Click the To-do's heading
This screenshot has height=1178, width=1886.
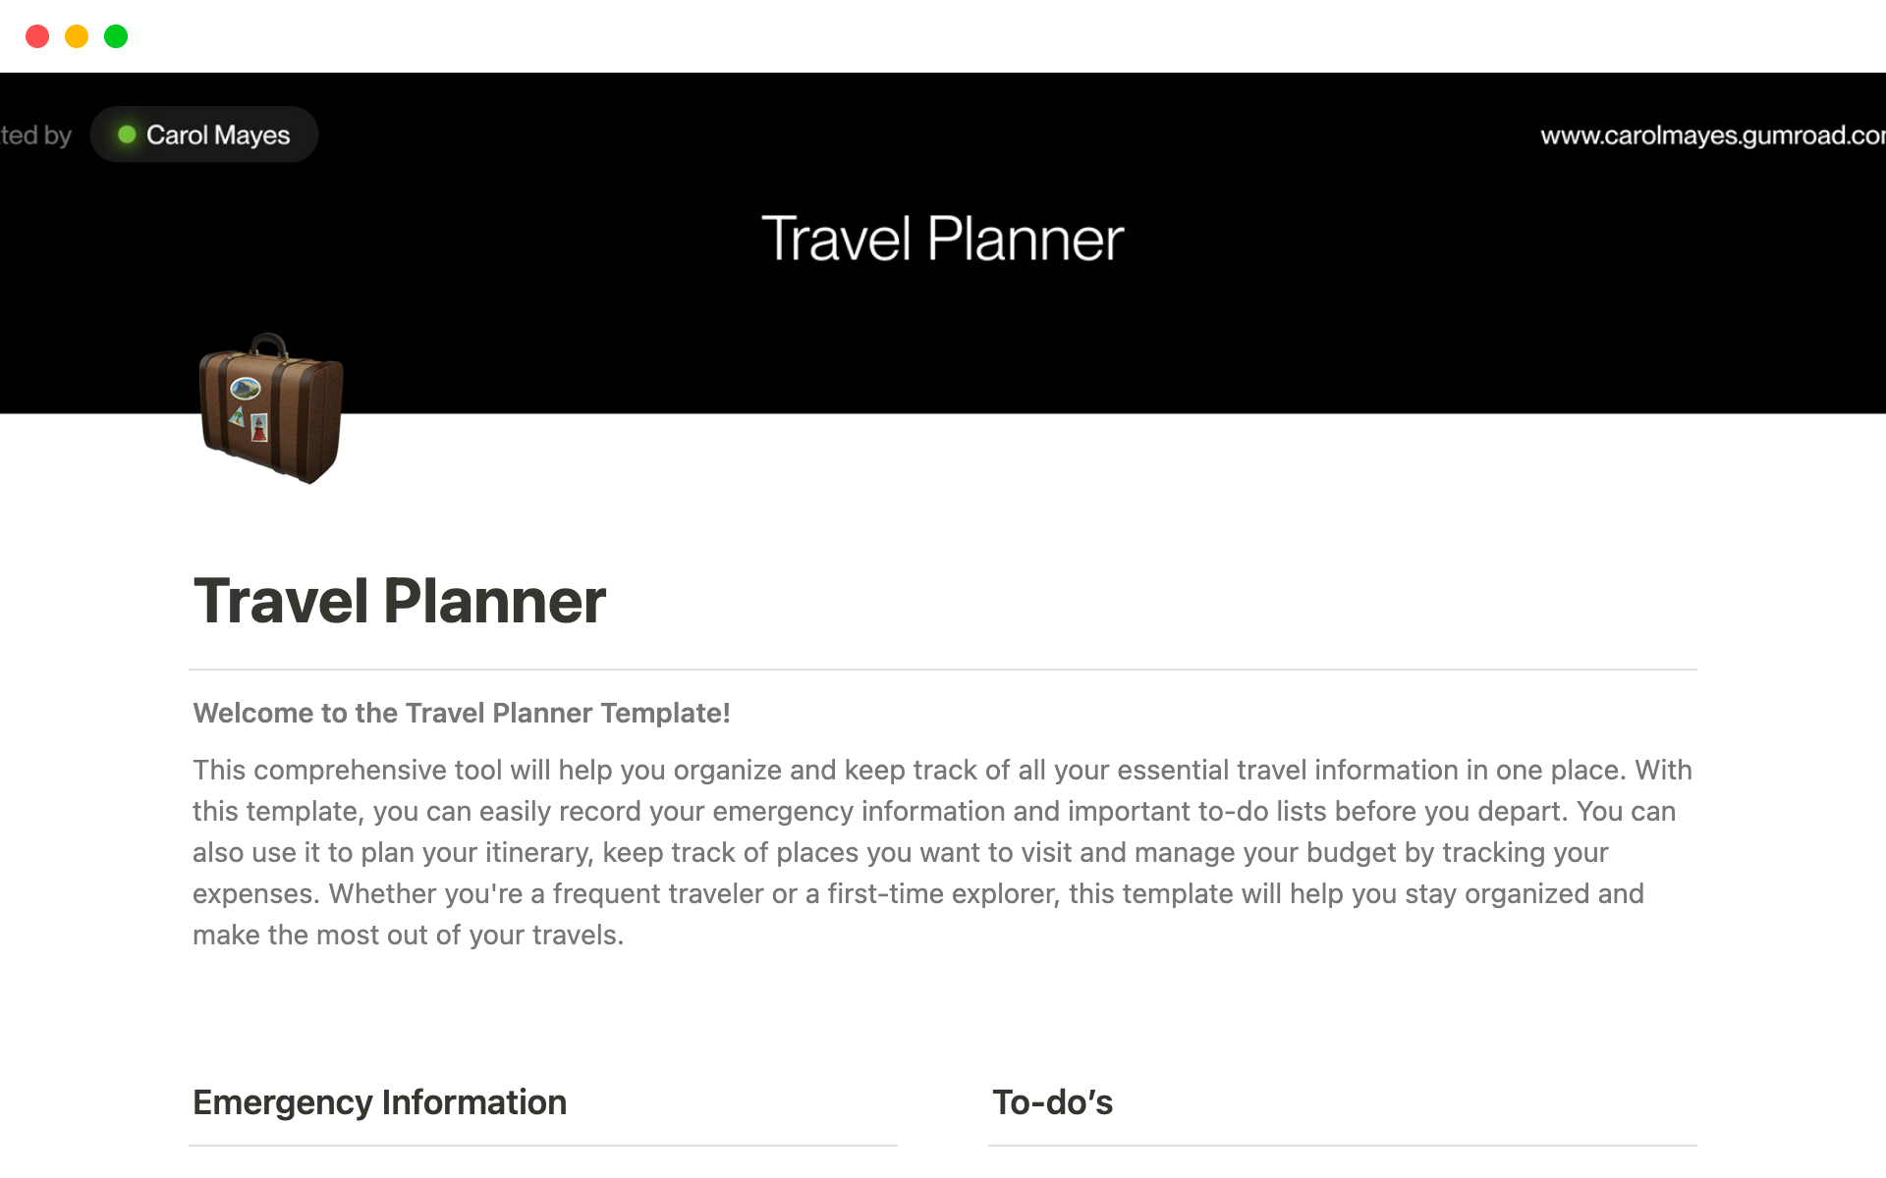pyautogui.click(x=1052, y=1102)
